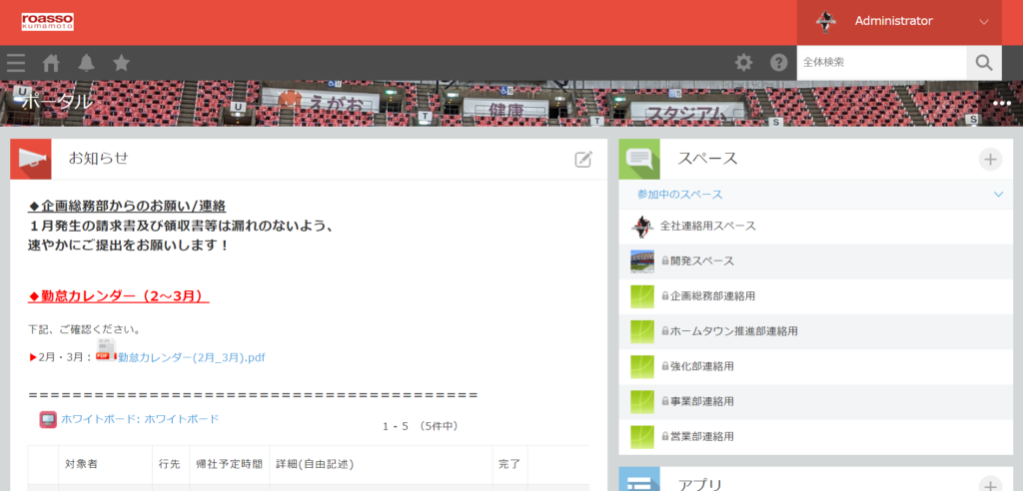Select 企画総務部連絡用 space
This screenshot has width=1023, height=491.
712,296
